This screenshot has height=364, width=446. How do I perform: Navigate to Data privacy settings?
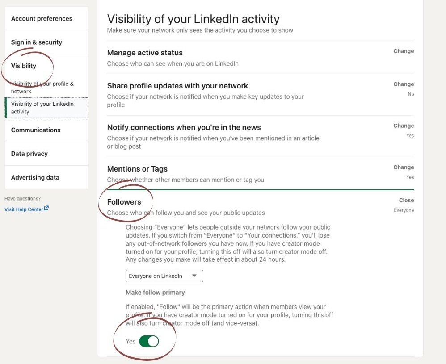[29, 154]
